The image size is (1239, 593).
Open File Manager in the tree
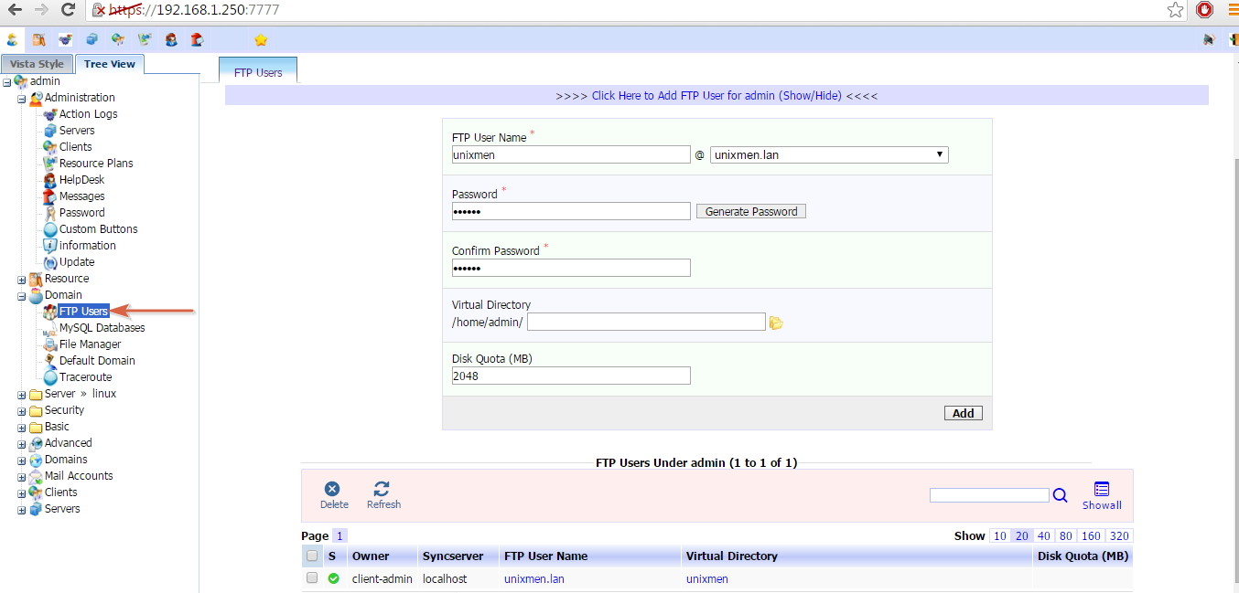click(90, 344)
